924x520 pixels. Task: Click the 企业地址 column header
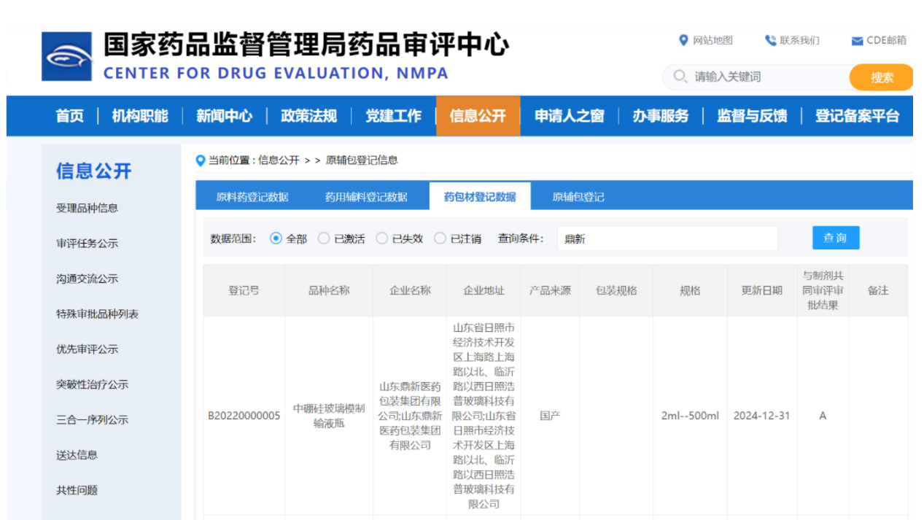[x=484, y=290]
